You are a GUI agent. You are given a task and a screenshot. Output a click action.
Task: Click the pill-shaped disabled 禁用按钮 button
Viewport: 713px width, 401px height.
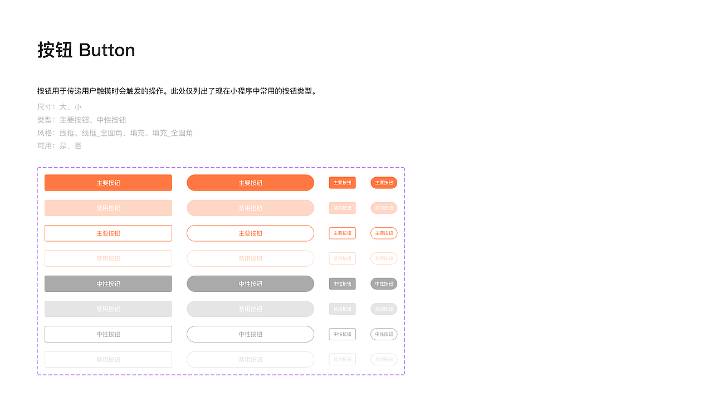(250, 208)
